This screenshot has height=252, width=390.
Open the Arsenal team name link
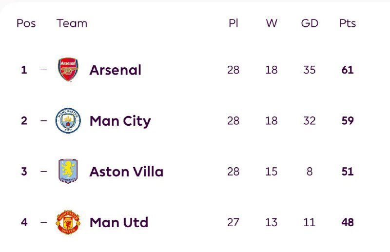pos(115,70)
